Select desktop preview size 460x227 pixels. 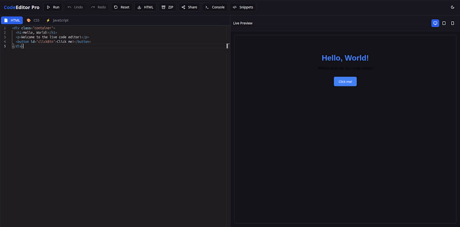click(x=435, y=23)
